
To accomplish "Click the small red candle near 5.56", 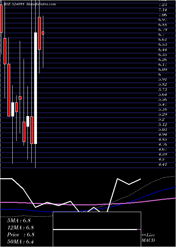I will click(20, 98).
